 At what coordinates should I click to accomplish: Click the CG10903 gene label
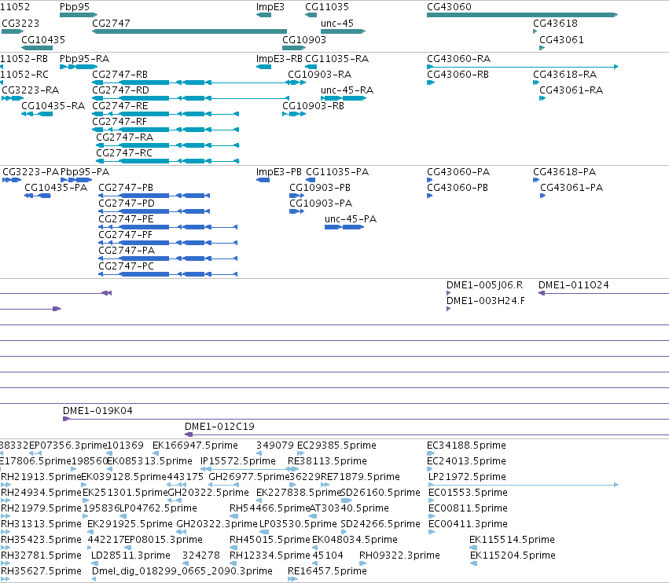tap(304, 39)
